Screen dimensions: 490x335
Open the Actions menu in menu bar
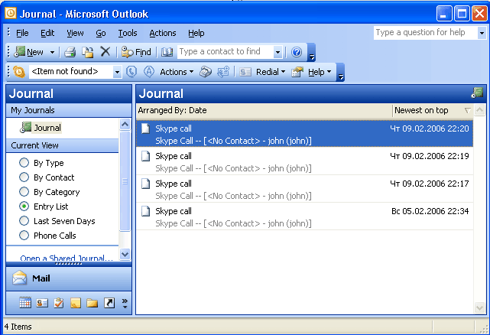coord(163,33)
